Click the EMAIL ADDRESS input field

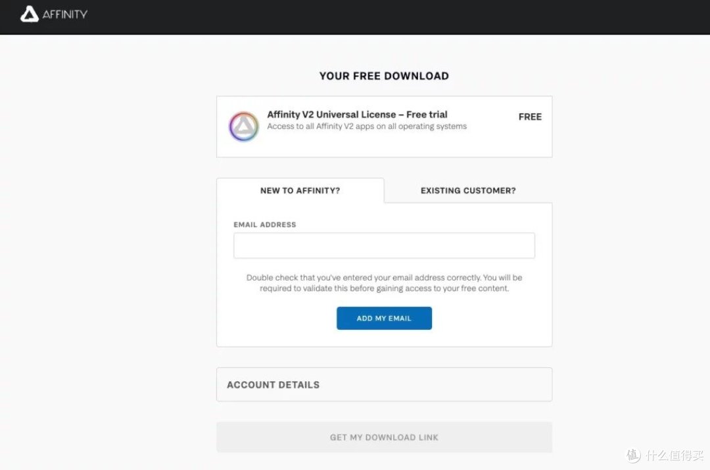click(384, 245)
